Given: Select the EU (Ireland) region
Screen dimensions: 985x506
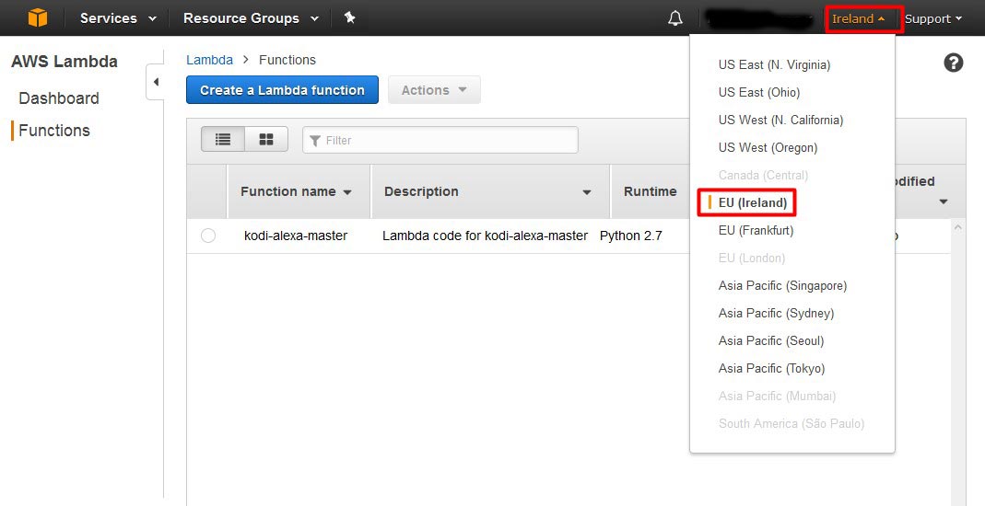Looking at the screenshot, I should (753, 202).
